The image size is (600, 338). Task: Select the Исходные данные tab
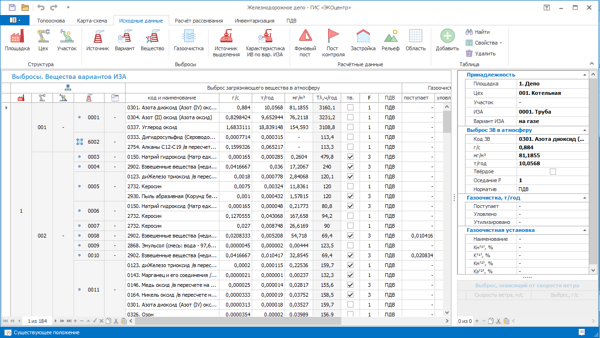point(141,21)
